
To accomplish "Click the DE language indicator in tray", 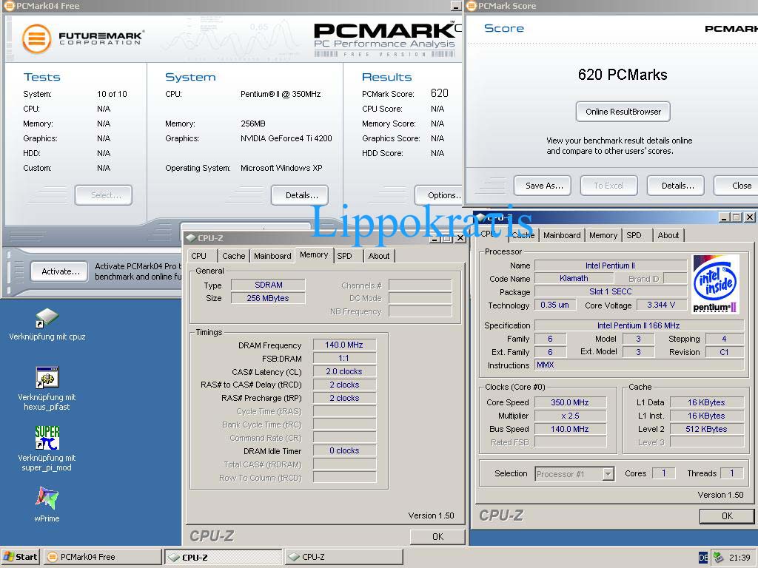I will (703, 558).
